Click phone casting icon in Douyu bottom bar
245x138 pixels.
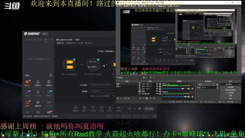pyautogui.click(x=93, y=109)
